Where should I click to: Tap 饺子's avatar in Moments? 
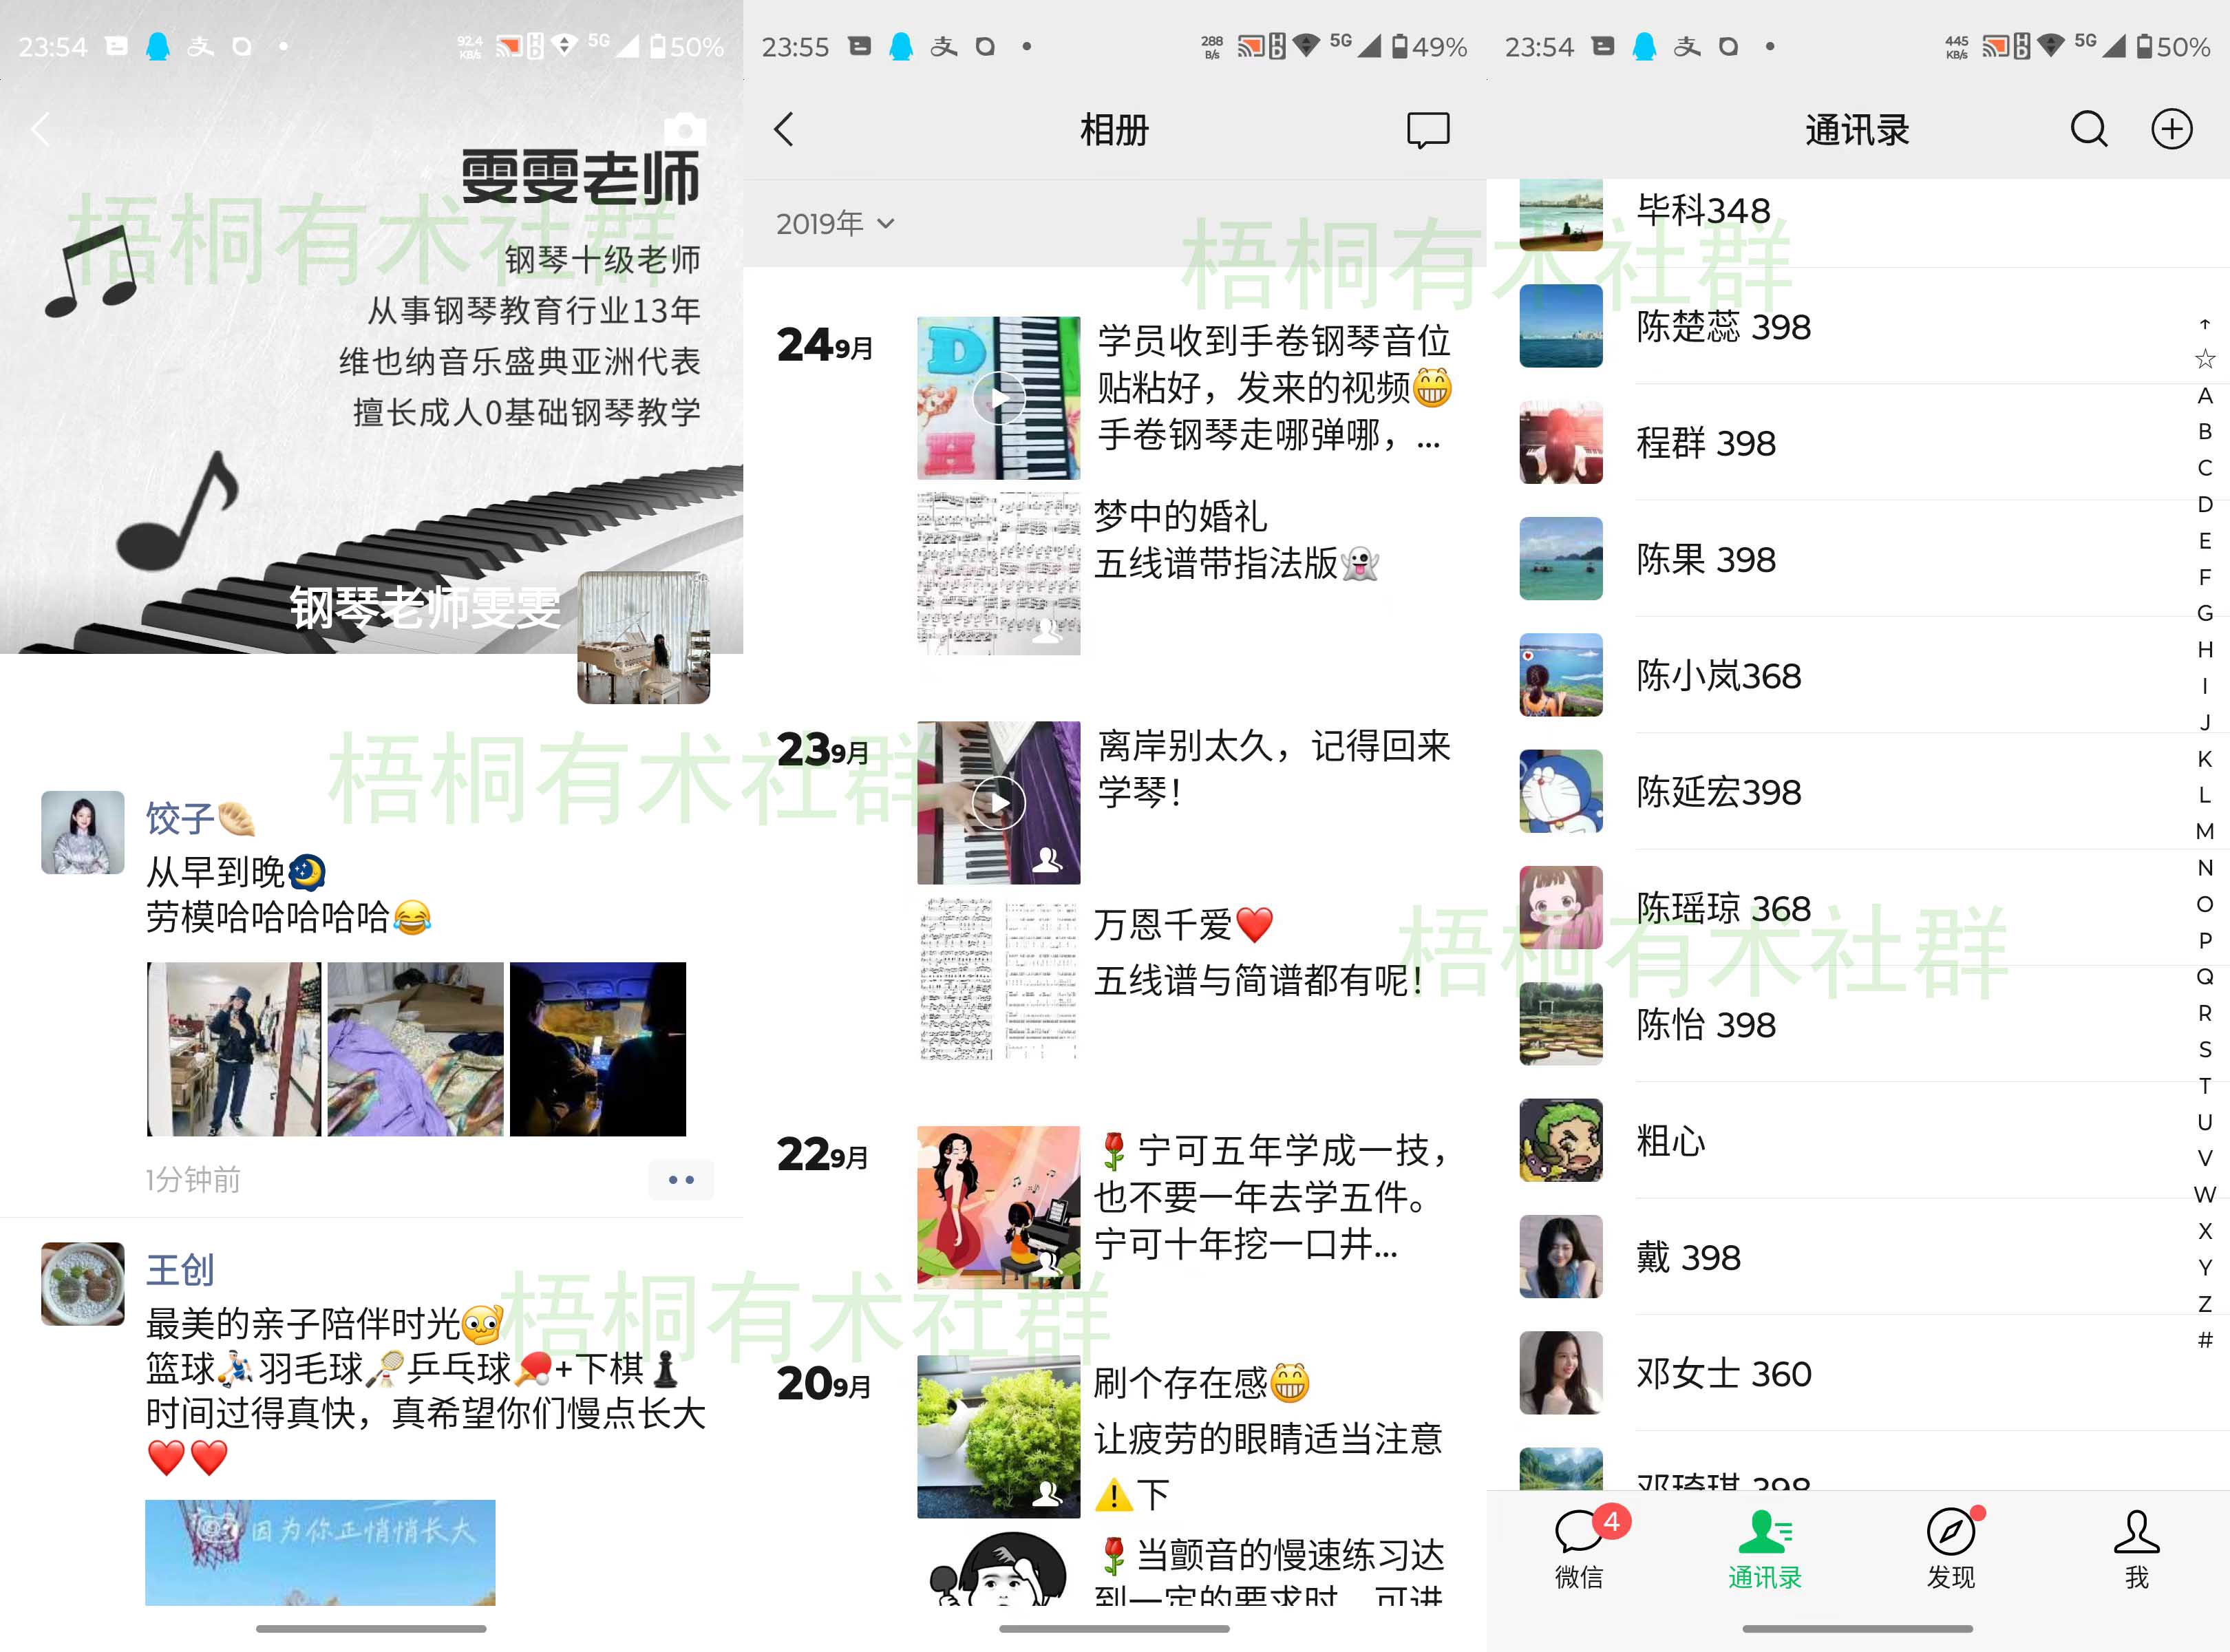83,833
